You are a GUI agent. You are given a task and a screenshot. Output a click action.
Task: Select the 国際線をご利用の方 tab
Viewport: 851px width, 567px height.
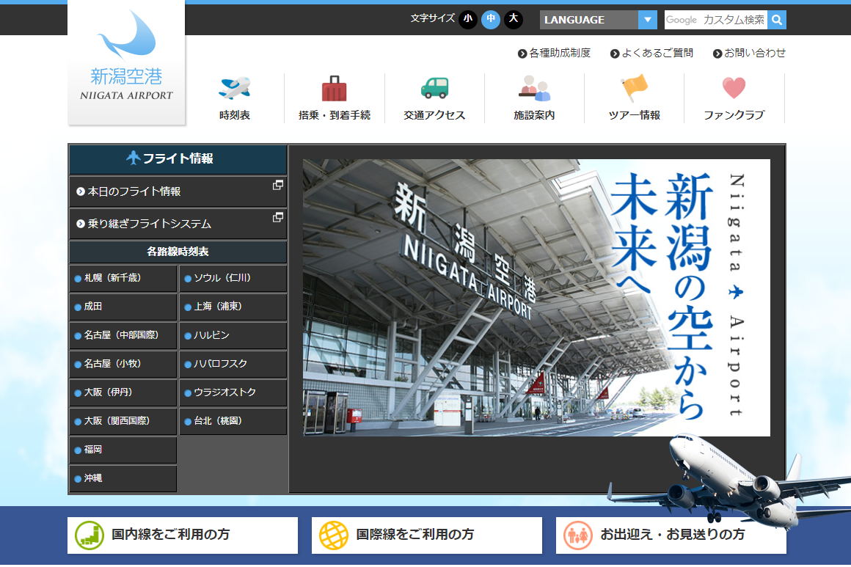[427, 535]
